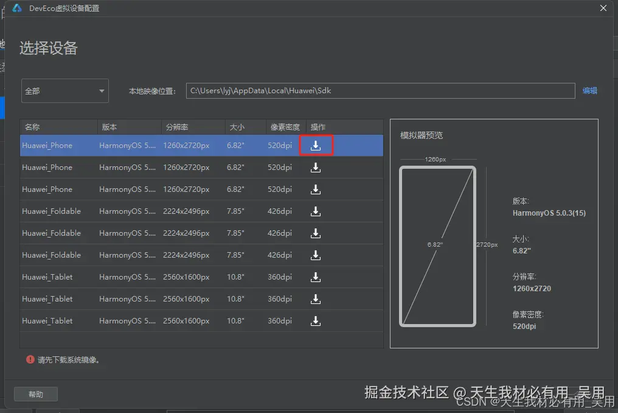The width and height of the screenshot is (618, 413).
Task: Click the 6.82" value under 大小:
Action: [x=521, y=251]
